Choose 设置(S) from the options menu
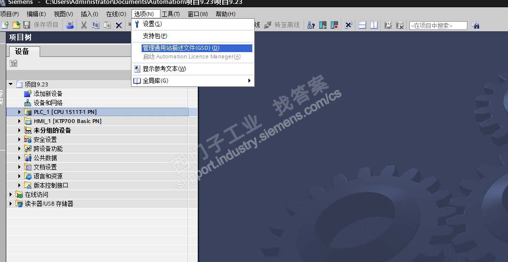The image size is (508, 262). coord(193,24)
